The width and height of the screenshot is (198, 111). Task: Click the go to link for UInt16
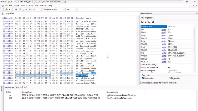(164, 38)
